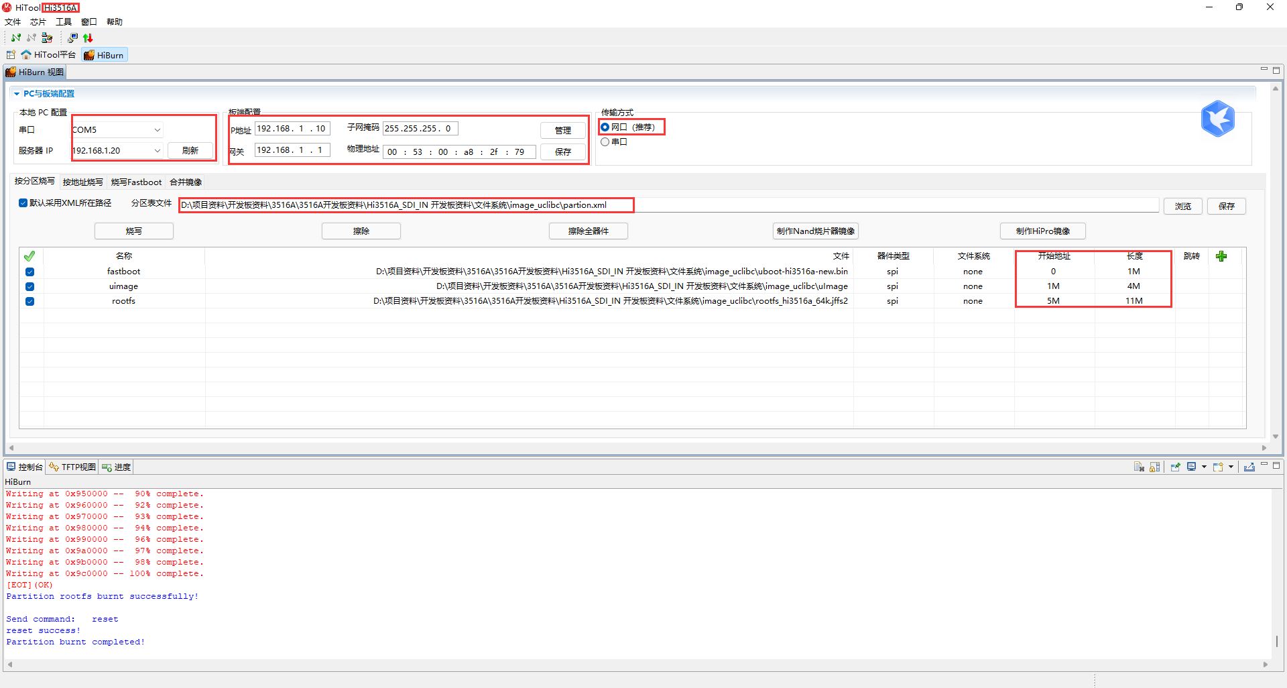Click the 浏览 browse button
This screenshot has width=1287, height=688.
[x=1183, y=206]
